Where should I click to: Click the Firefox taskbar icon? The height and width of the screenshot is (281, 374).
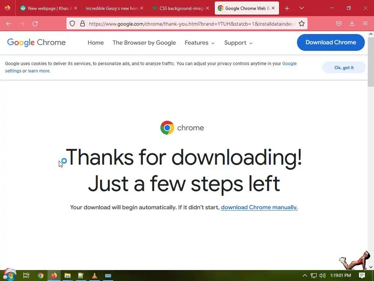pos(54,276)
